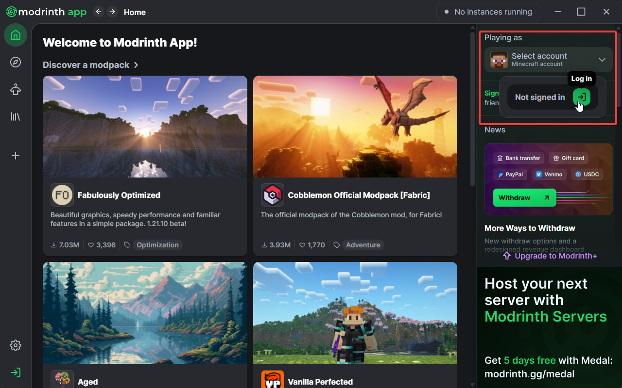
Task: Click the Steve avatar in account selector
Action: pos(499,60)
